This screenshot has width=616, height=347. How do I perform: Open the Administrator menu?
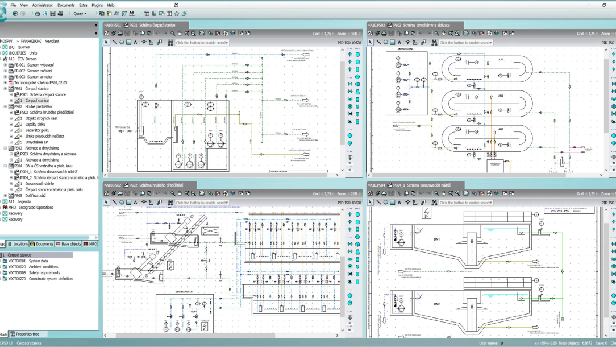point(43,5)
